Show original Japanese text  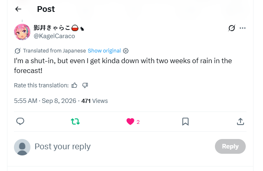pyautogui.click(x=104, y=51)
